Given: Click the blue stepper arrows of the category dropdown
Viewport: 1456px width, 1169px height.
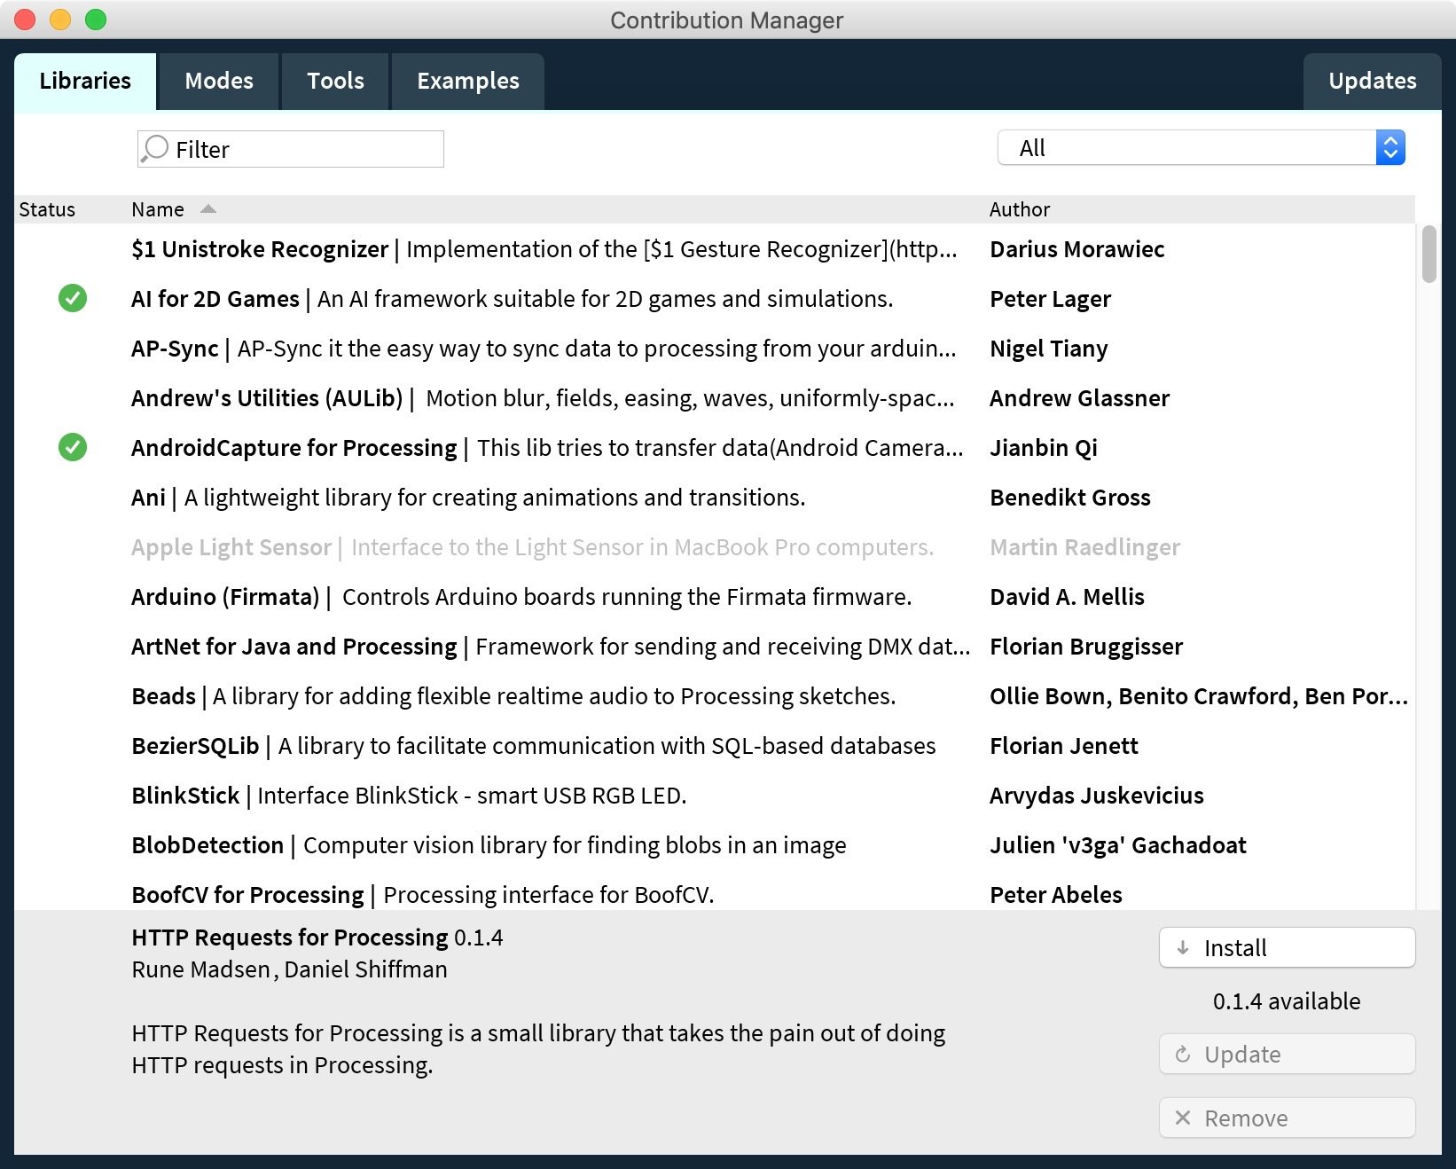Looking at the screenshot, I should coord(1390,147).
